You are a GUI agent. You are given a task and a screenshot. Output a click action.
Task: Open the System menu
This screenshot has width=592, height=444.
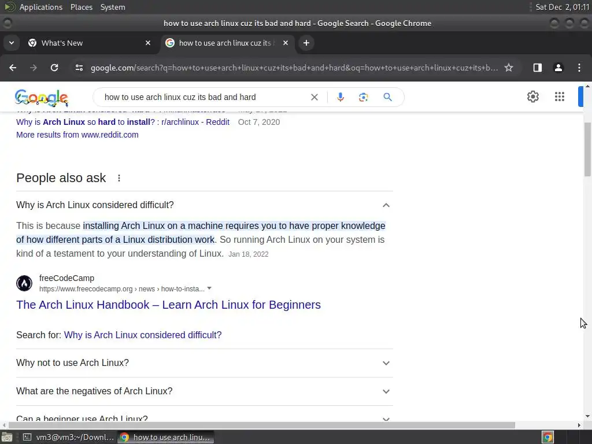click(x=113, y=7)
